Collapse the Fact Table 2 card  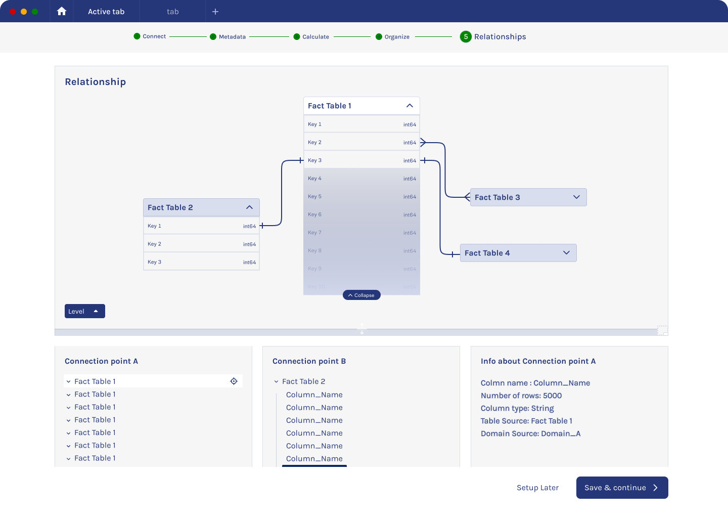coord(249,207)
